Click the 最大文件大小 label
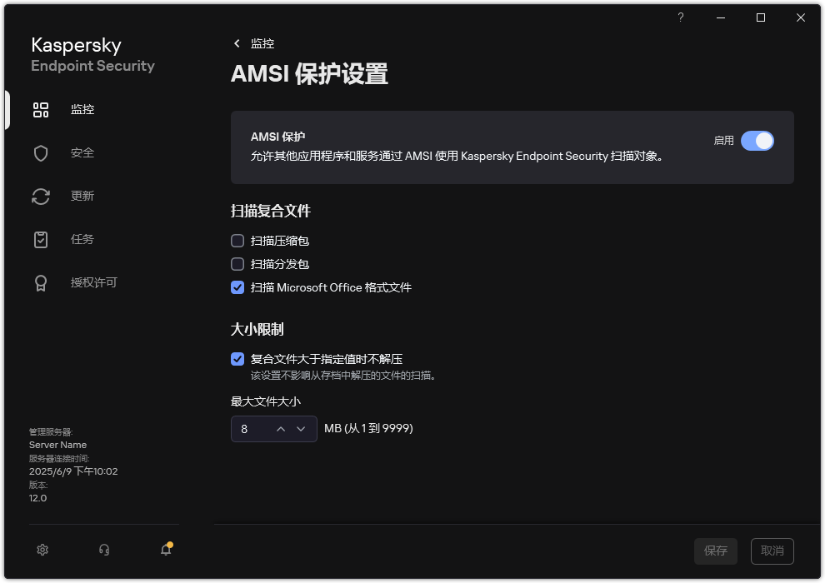The height and width of the screenshot is (583, 825). pyautogui.click(x=266, y=401)
